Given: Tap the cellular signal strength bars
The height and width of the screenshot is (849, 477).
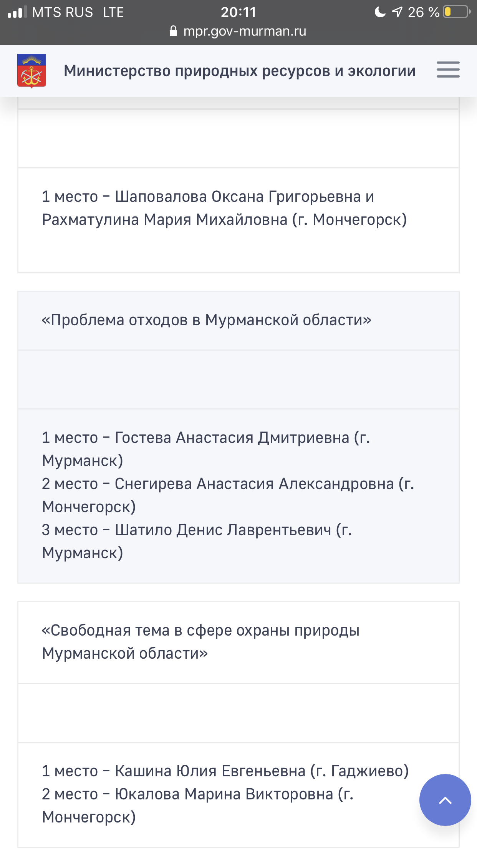Looking at the screenshot, I should (x=17, y=12).
